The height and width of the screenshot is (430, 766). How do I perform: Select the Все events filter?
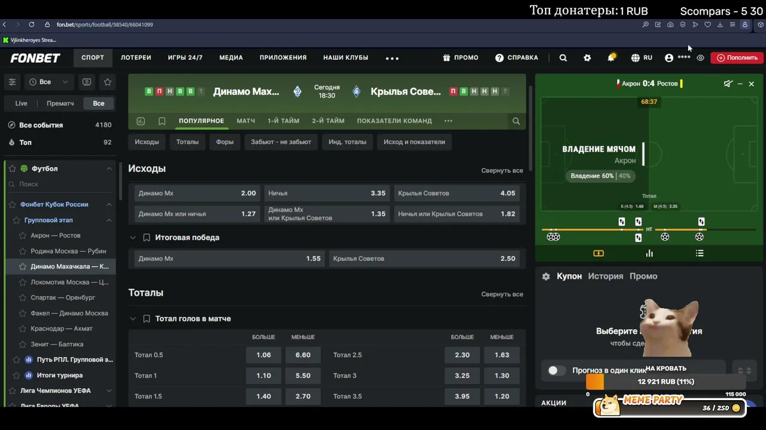99,103
